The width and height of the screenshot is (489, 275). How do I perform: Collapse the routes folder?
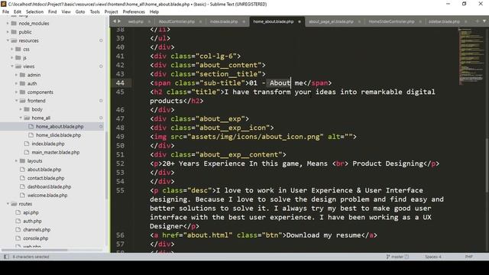(8, 204)
